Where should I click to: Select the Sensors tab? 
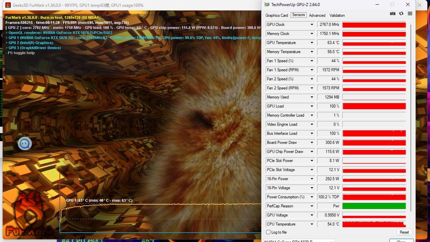(298, 15)
